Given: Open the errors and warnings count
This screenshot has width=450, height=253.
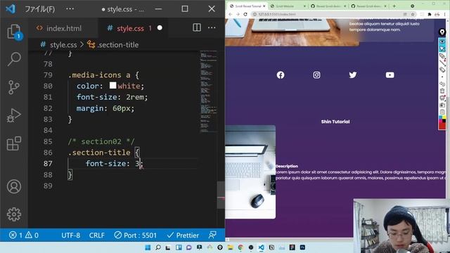Looking at the screenshot, I should (24, 235).
